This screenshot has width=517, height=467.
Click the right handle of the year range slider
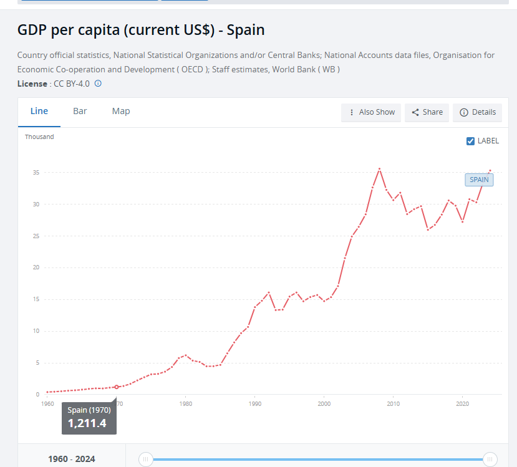click(490, 459)
